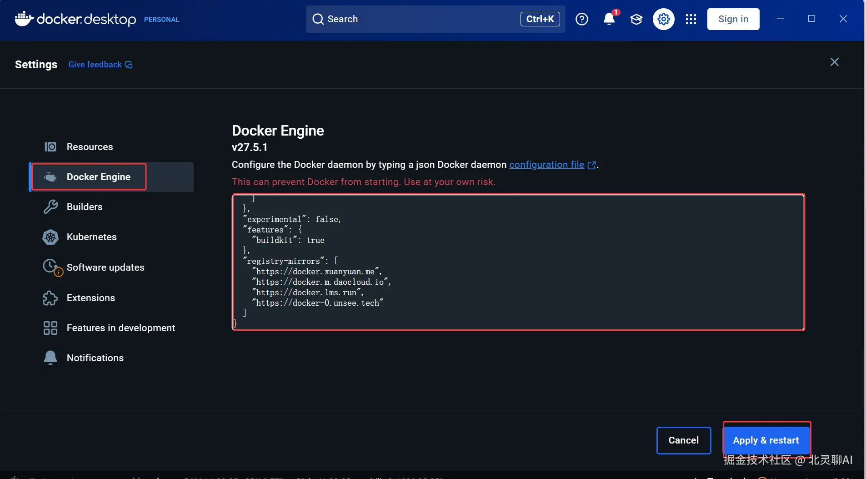
Task: Open Notifications settings section
Action: pyautogui.click(x=111, y=358)
